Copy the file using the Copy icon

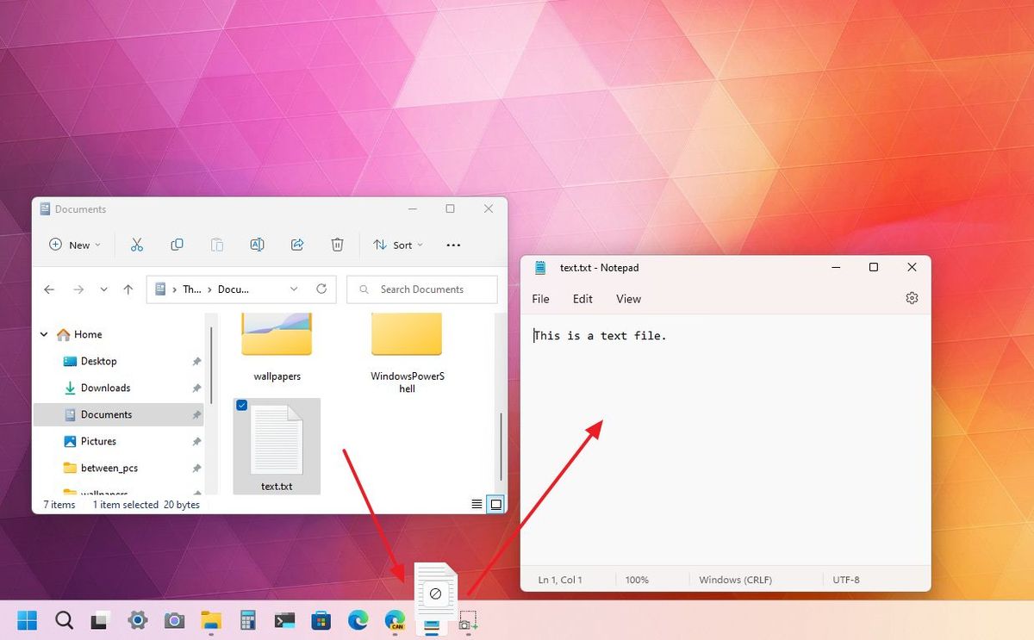177,245
